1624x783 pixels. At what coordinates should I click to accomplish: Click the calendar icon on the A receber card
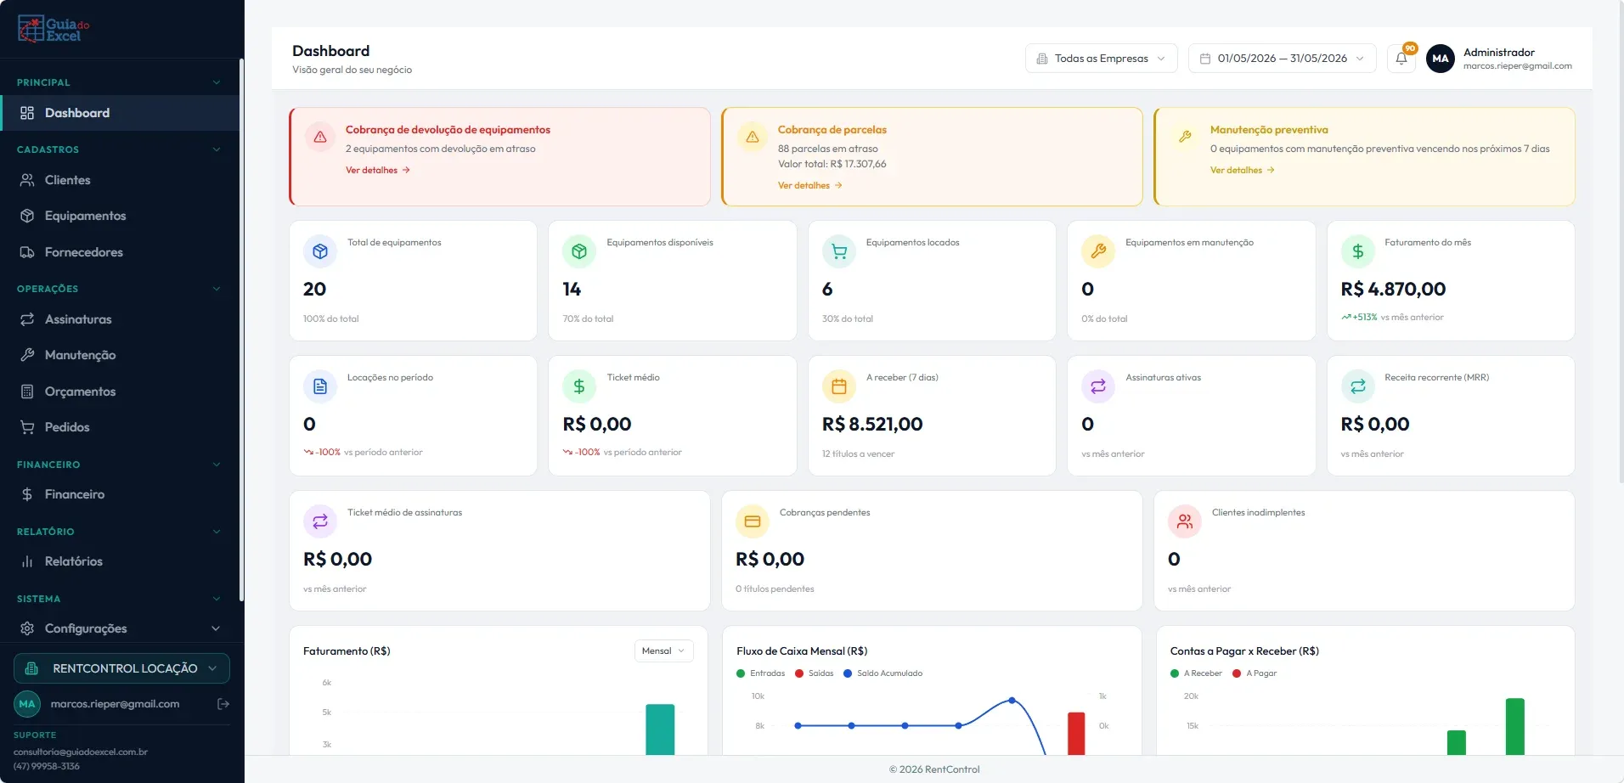[838, 386]
